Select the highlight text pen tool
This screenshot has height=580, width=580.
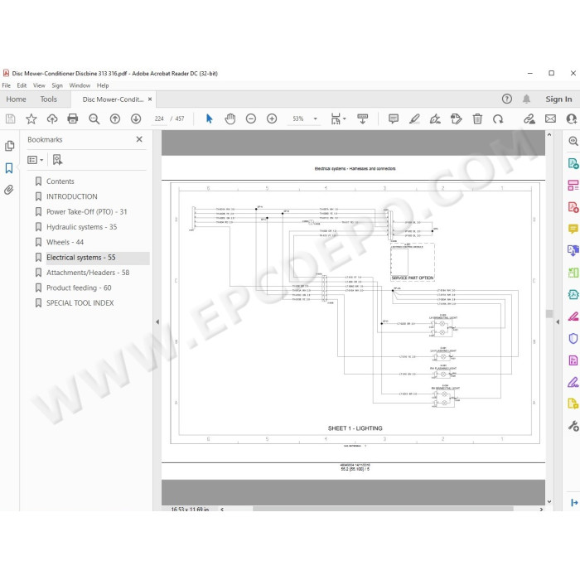point(414,118)
